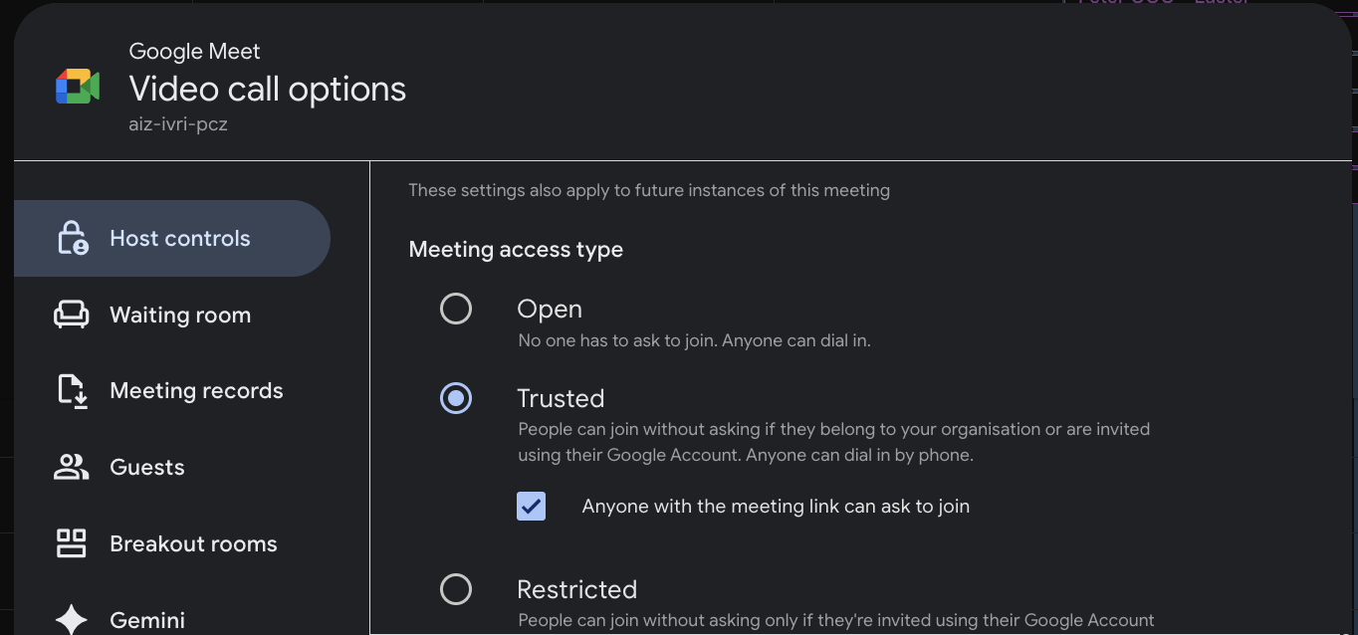
Task: Click the Host controls sidebar entry
Action: (179, 238)
